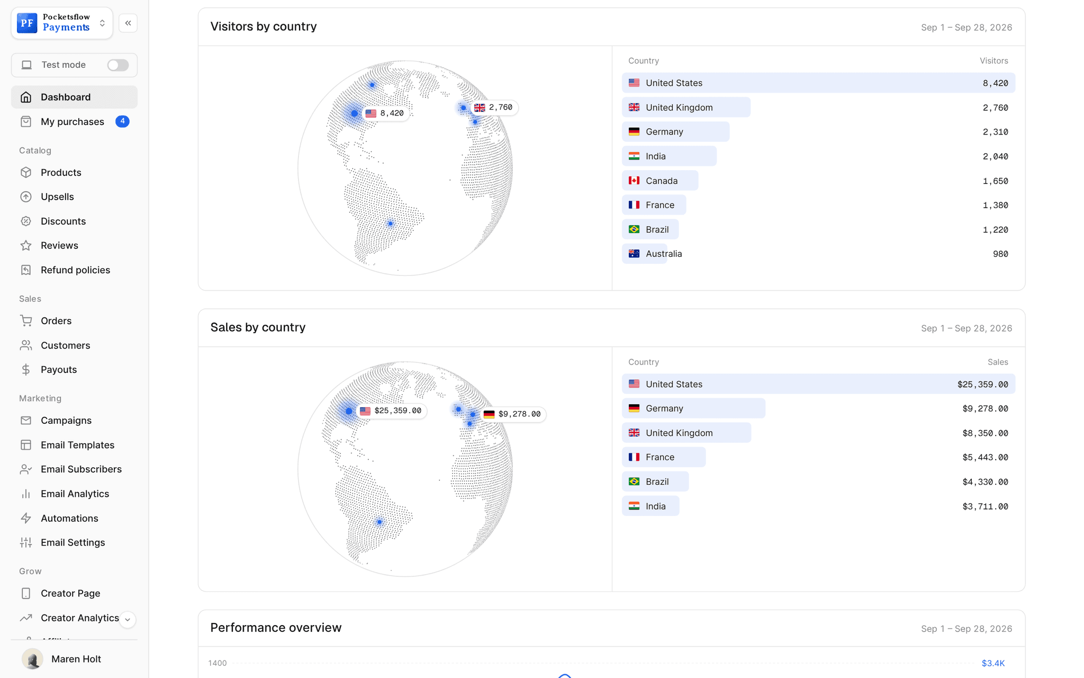This screenshot has width=1084, height=678.
Task: Click the Products box icon
Action: pyautogui.click(x=26, y=173)
